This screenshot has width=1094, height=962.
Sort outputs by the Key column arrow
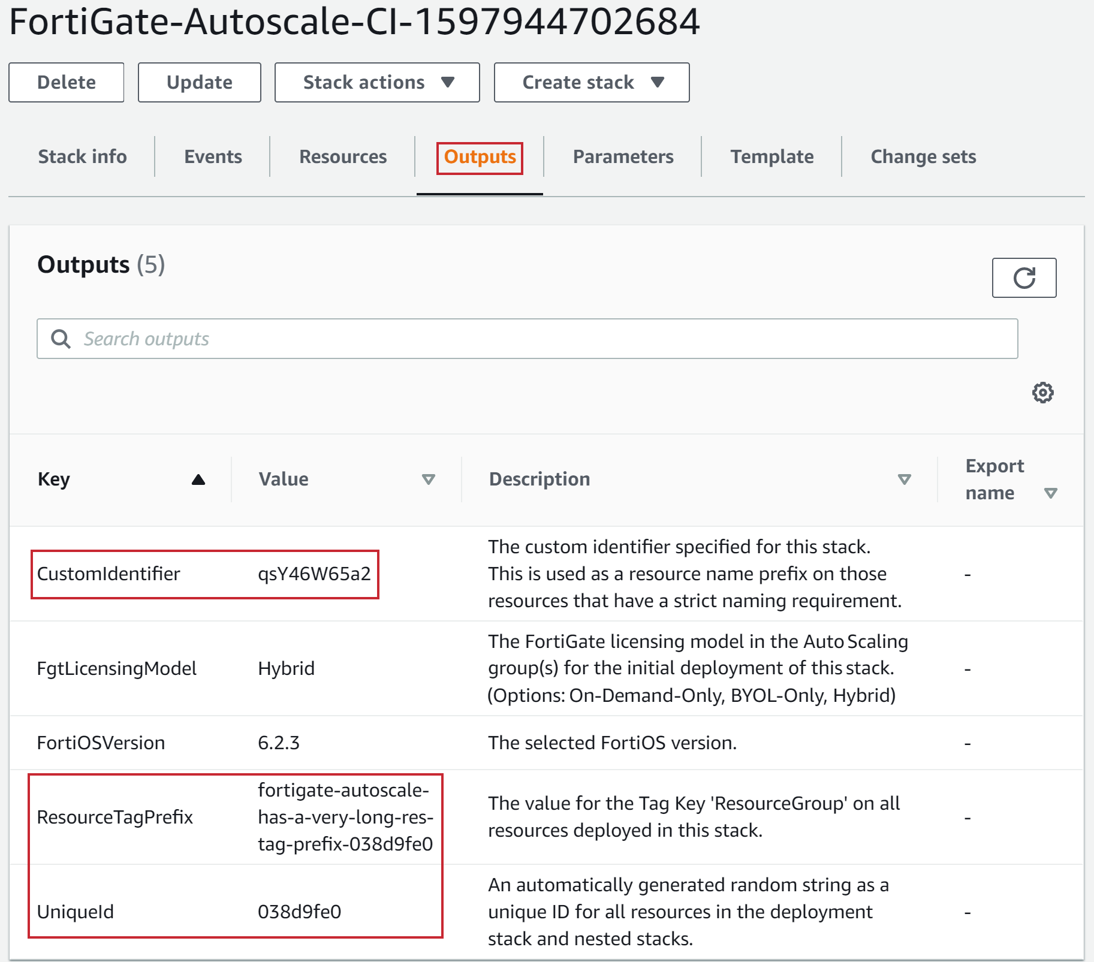tap(199, 479)
